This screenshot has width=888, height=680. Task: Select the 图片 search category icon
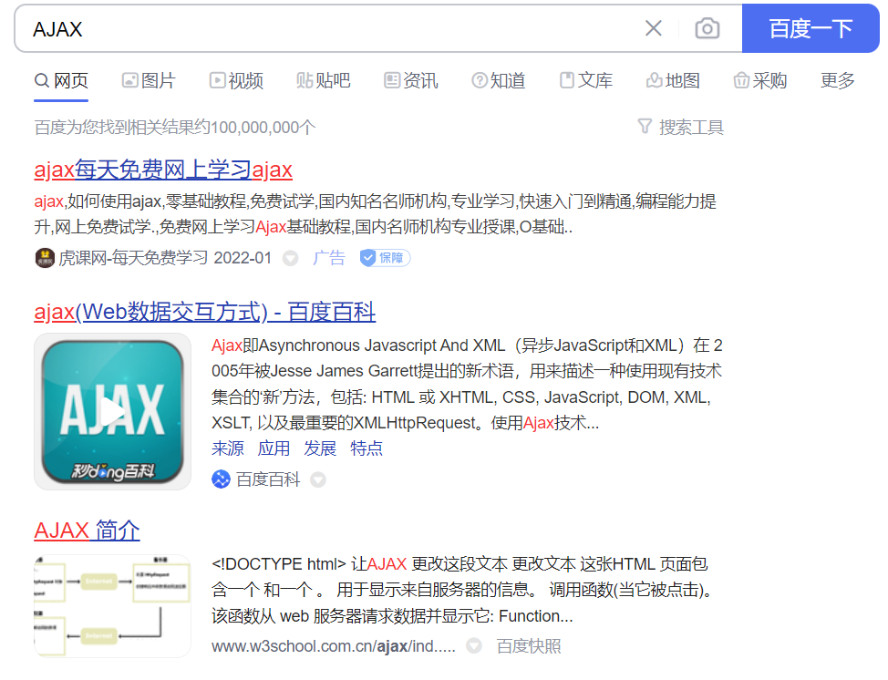click(129, 80)
